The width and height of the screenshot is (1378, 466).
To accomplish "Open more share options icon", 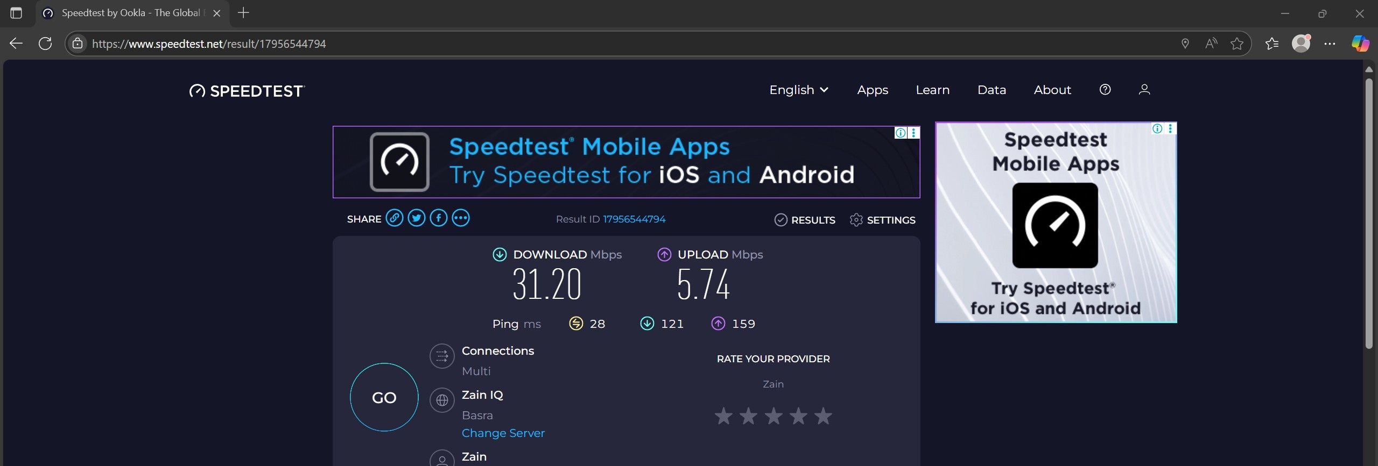I will 461,218.
